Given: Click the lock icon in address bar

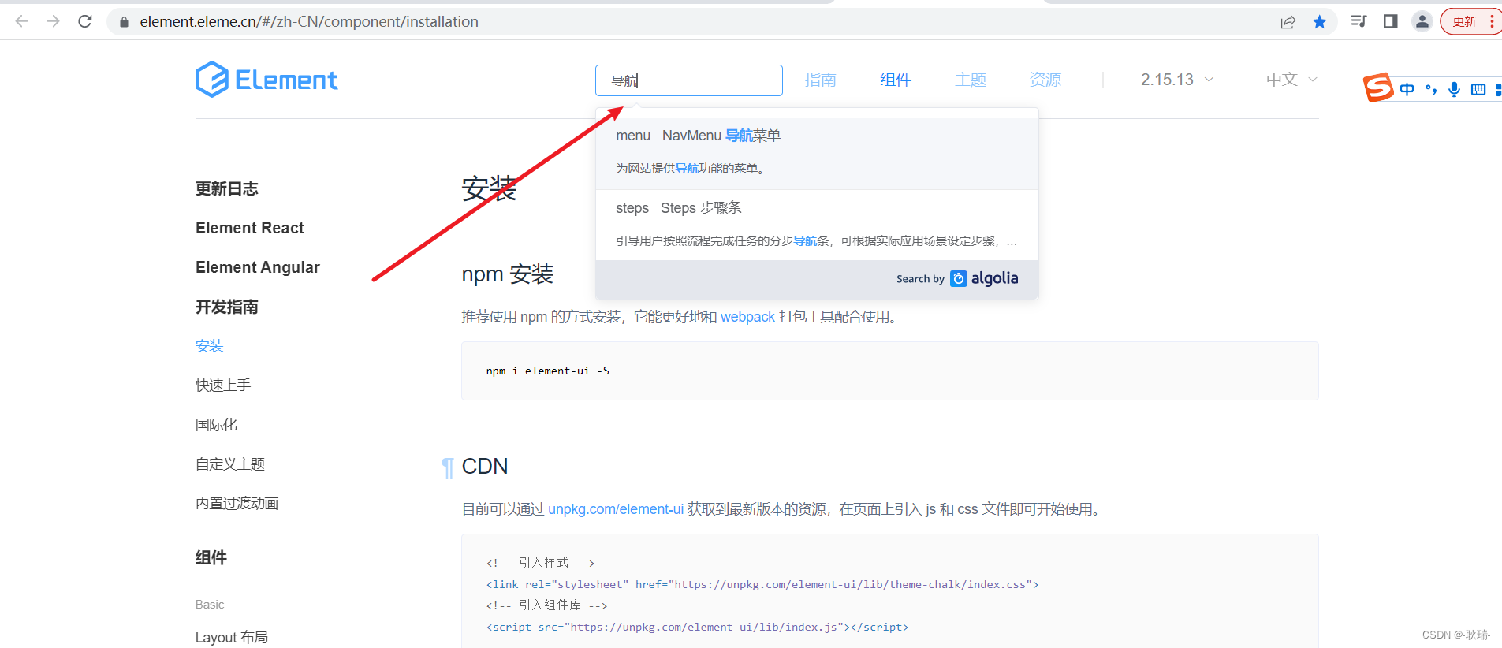Looking at the screenshot, I should coord(124,22).
